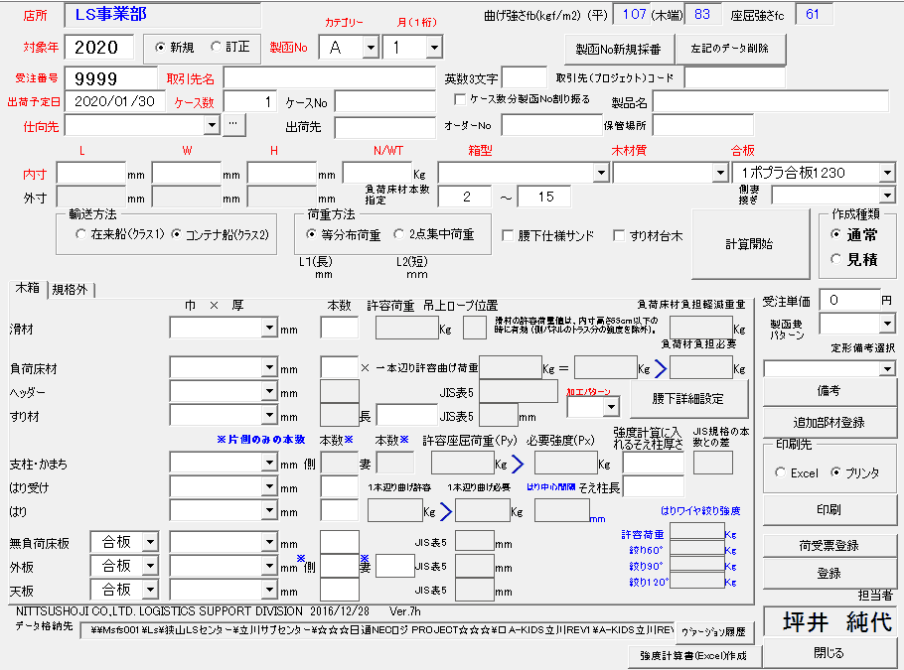Open 天板 material type dropdown
Image resolution: width=904 pixels, height=670 pixels.
pos(150,589)
